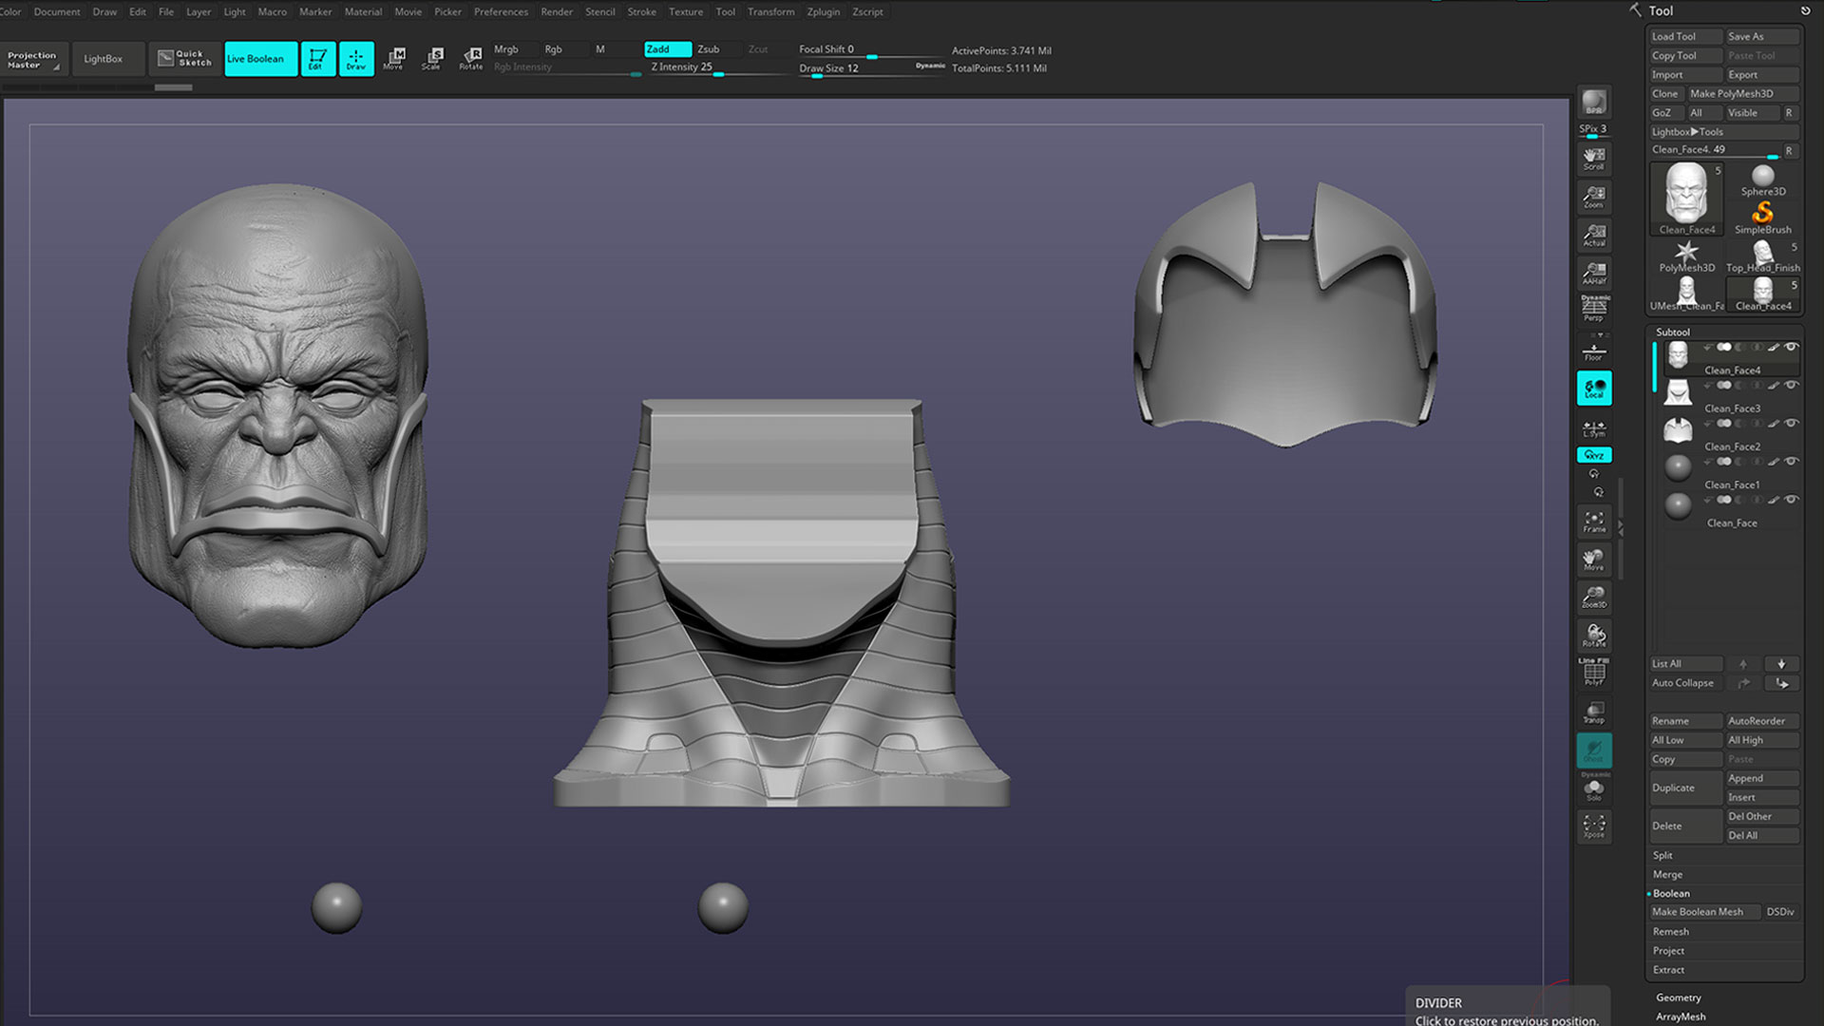Click the Scale tool icon
Screen dimensions: 1824x1026
pyautogui.click(x=433, y=58)
